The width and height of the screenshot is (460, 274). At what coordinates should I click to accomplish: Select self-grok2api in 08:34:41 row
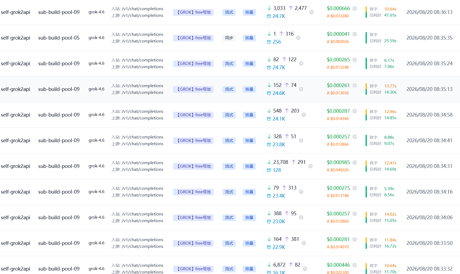[16, 140]
